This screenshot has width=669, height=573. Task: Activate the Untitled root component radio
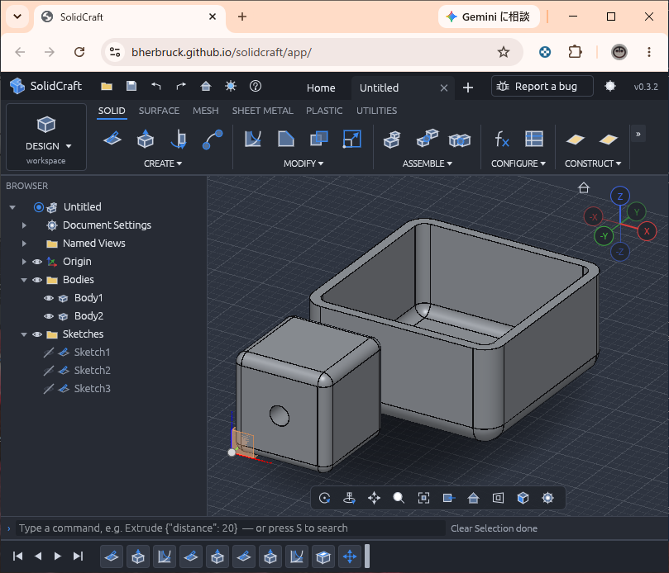[x=39, y=207]
